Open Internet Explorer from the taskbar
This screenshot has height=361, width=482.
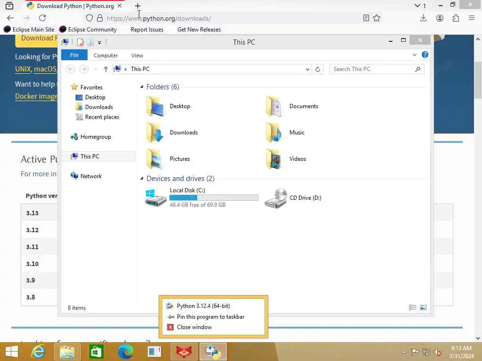coord(39,352)
